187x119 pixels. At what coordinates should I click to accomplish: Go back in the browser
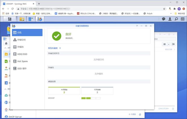pyautogui.click(x=3, y=9)
